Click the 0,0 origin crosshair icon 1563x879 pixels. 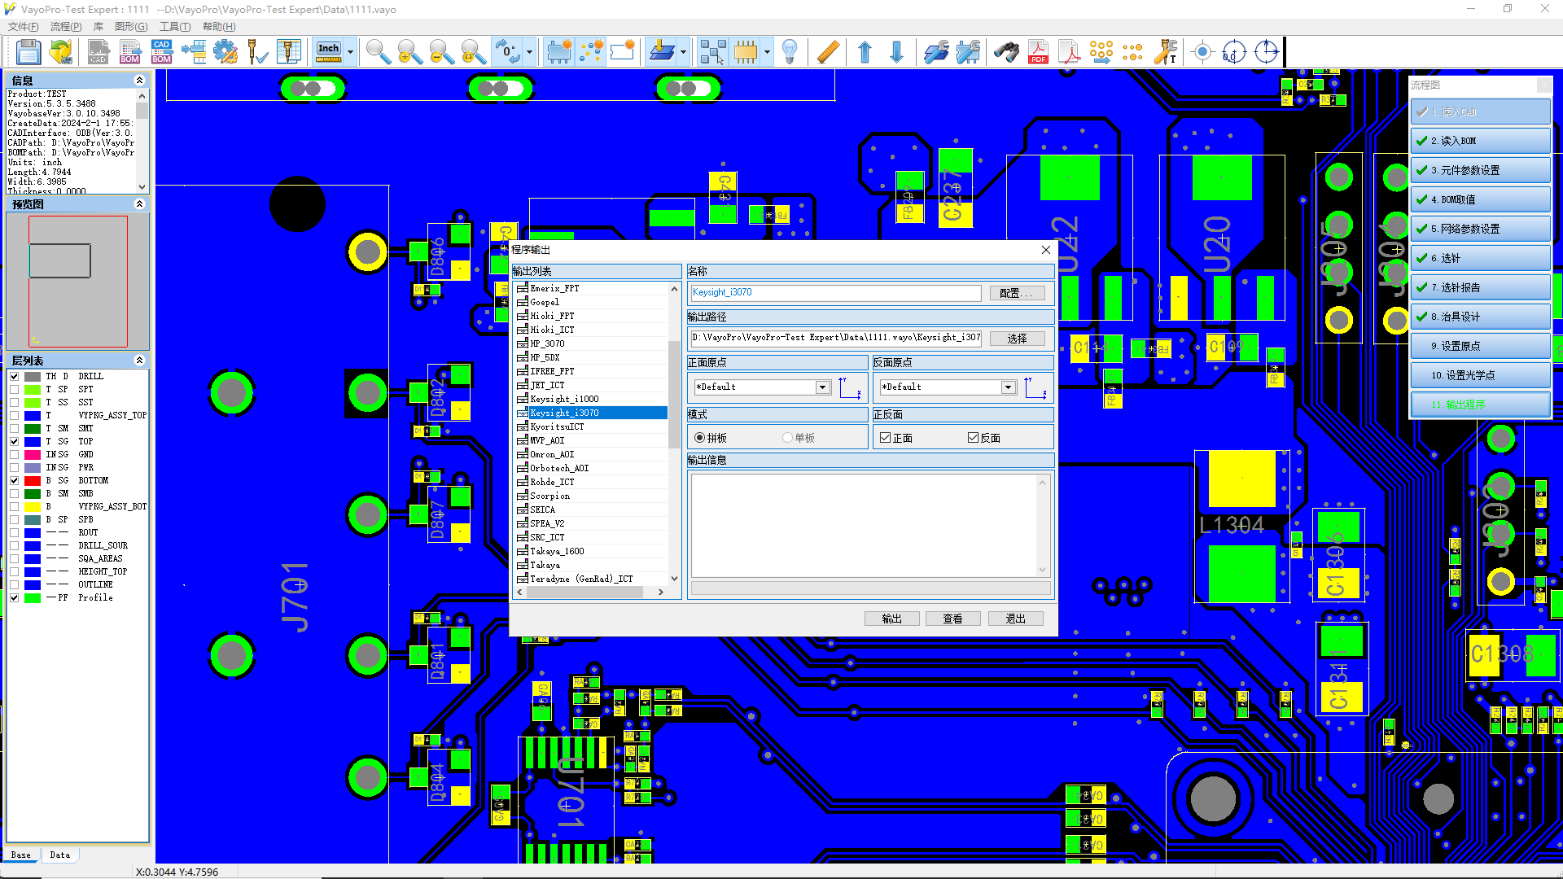coord(1234,52)
